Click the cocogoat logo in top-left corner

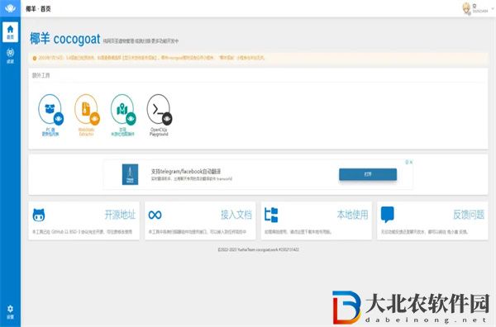click(10, 8)
